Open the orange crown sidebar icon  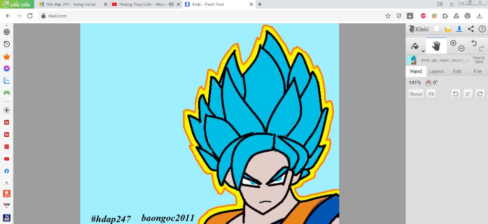7,57
